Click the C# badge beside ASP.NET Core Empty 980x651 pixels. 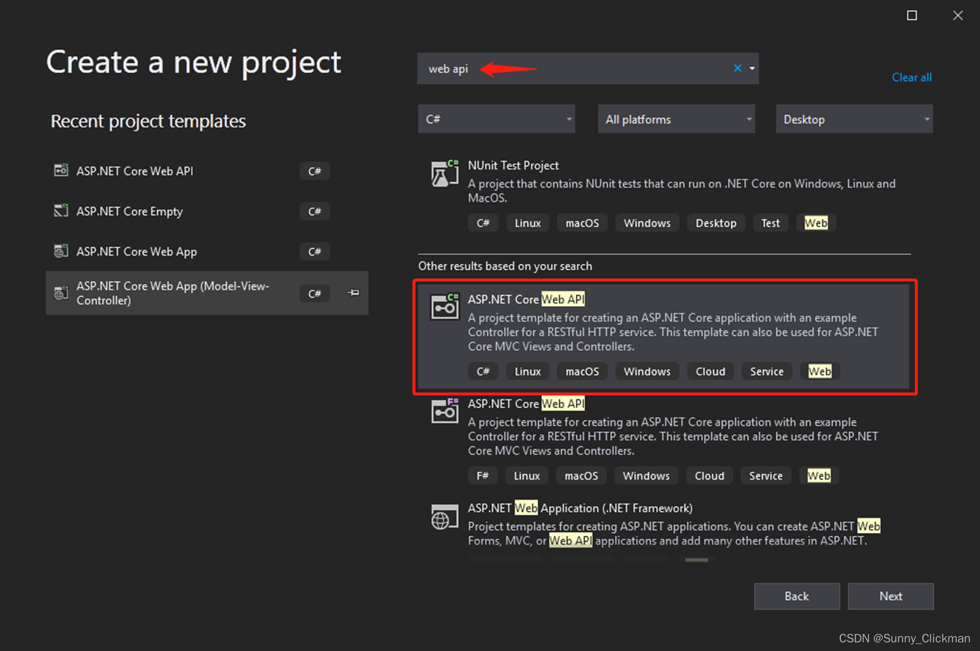point(315,211)
